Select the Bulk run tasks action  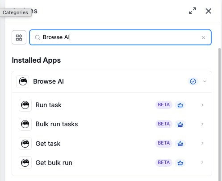[x=112, y=124]
